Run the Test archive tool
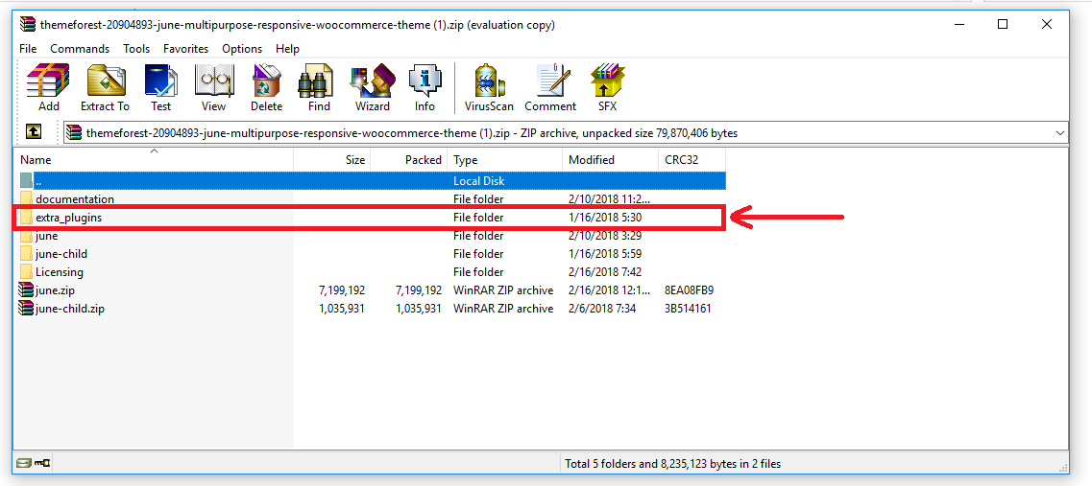 161,87
